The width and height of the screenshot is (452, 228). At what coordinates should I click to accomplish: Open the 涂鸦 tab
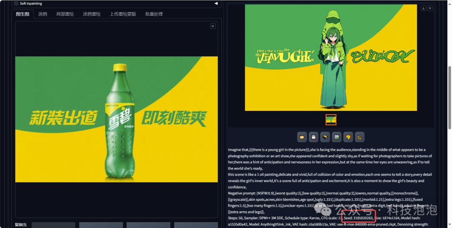43,14
